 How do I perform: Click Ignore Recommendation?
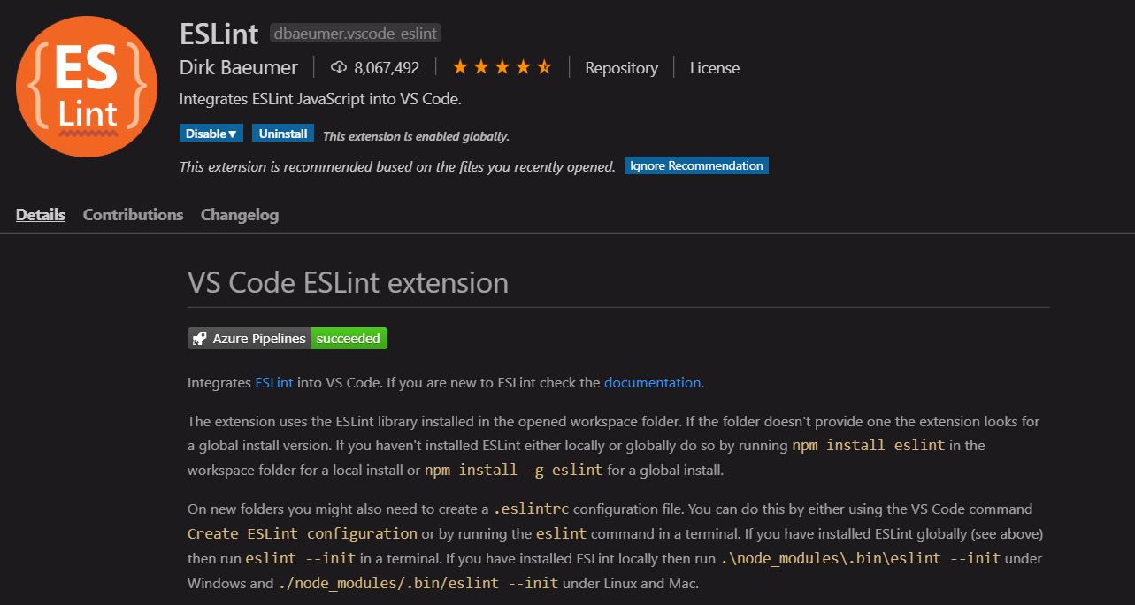(x=695, y=165)
